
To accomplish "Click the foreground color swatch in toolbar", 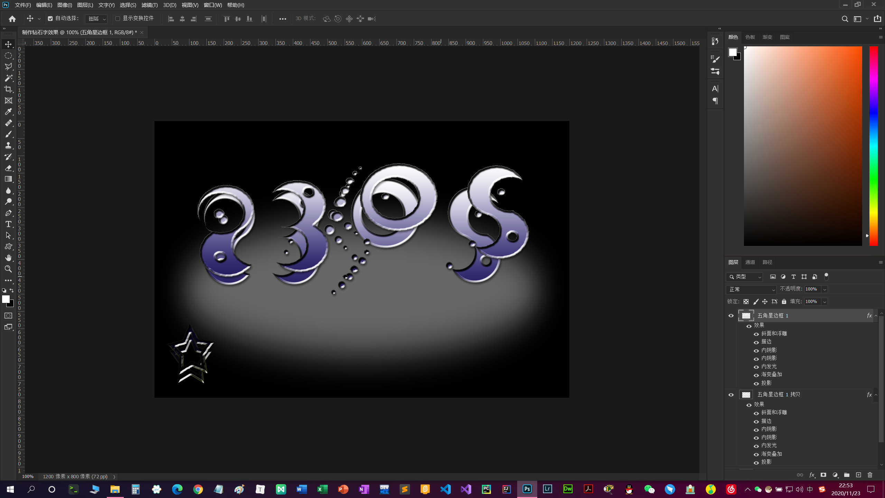I will click(x=6, y=299).
